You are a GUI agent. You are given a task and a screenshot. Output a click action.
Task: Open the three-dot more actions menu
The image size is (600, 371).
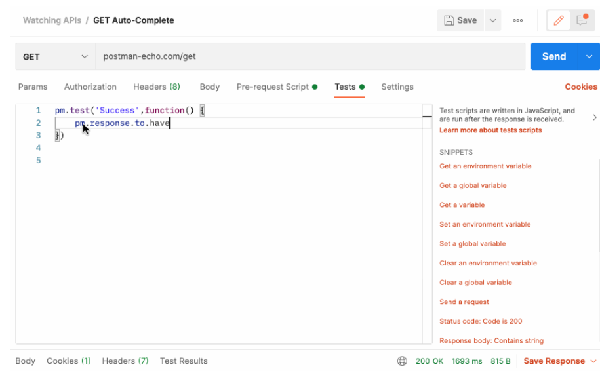click(x=518, y=20)
